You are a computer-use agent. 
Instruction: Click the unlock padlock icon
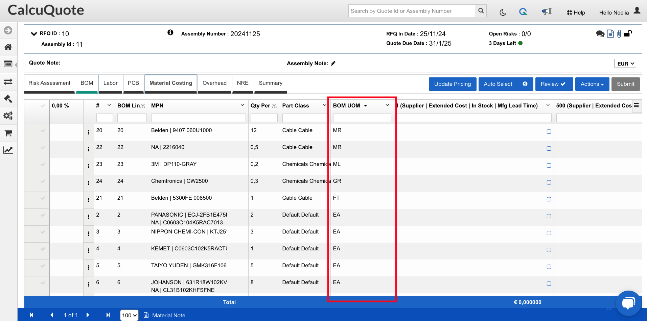click(x=628, y=33)
